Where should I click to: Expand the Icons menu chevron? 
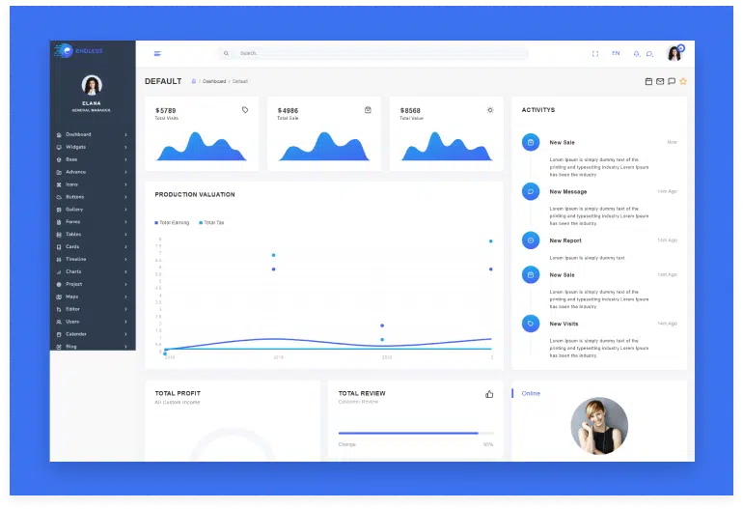125,184
